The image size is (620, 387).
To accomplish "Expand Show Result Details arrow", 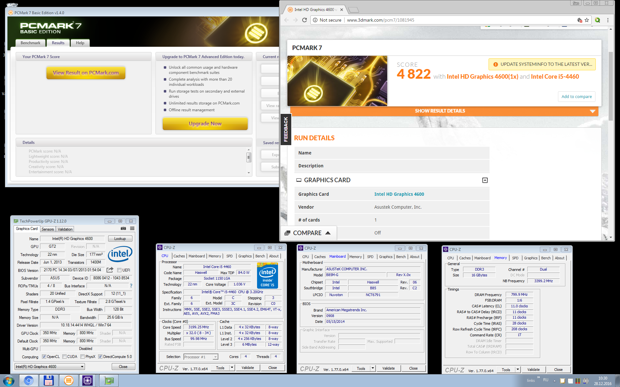I will [593, 111].
